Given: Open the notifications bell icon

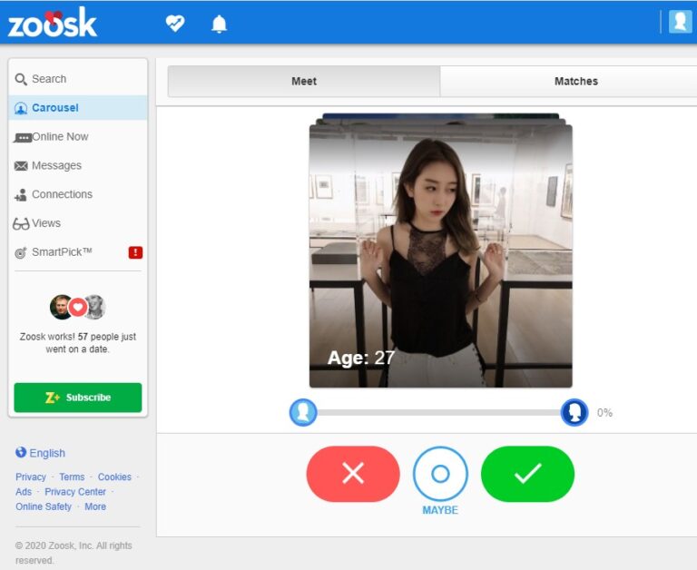Looking at the screenshot, I should (219, 24).
